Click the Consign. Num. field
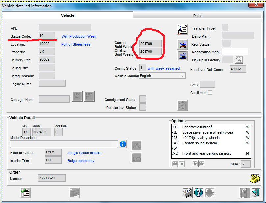This screenshot has width=266, height=203. pos(54,99)
